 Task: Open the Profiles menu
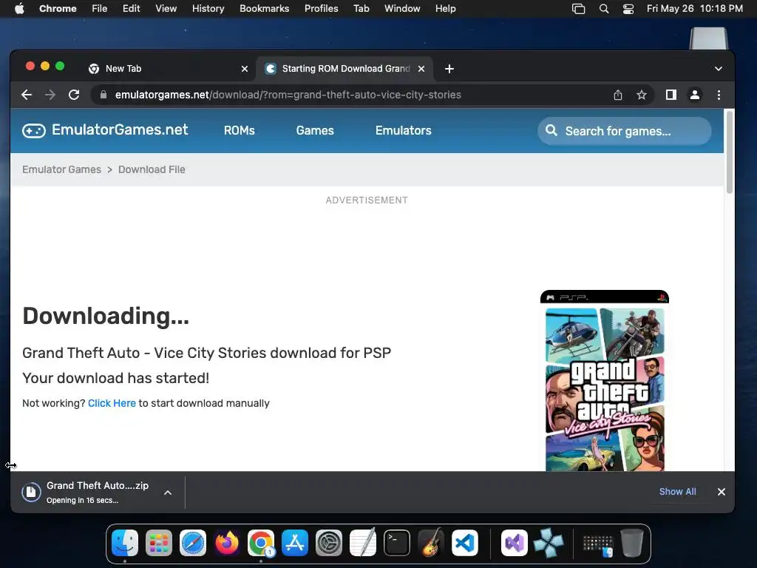click(321, 9)
